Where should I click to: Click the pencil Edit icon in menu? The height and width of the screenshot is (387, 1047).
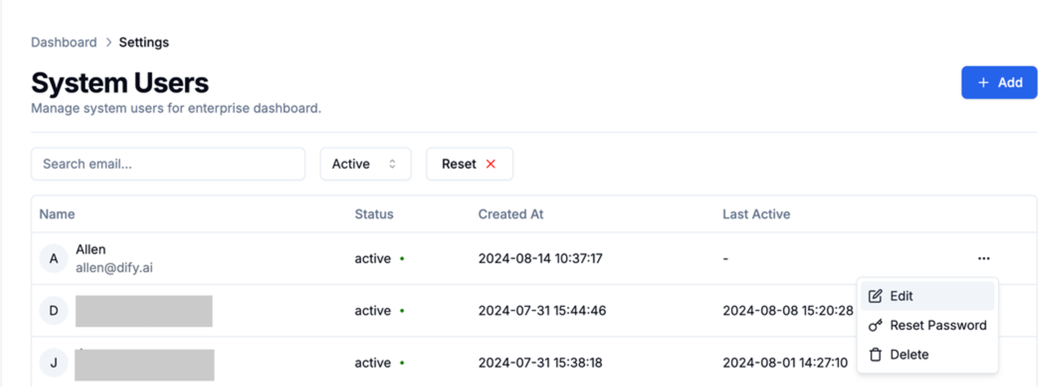[x=875, y=296]
